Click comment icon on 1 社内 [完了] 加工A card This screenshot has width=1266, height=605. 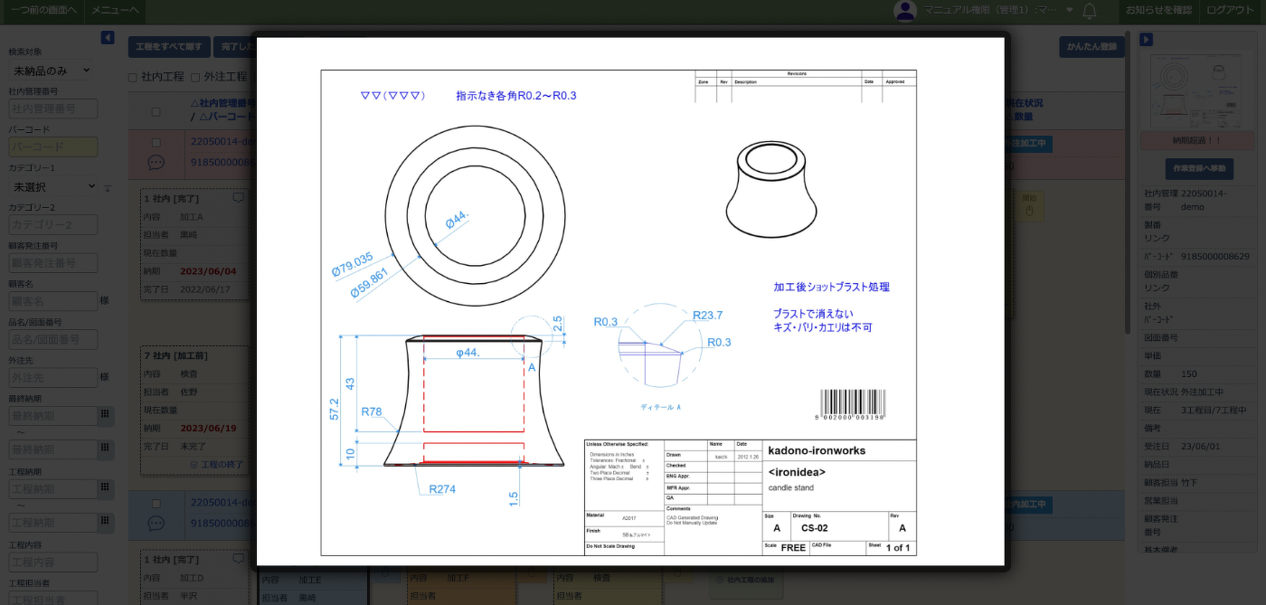[238, 198]
